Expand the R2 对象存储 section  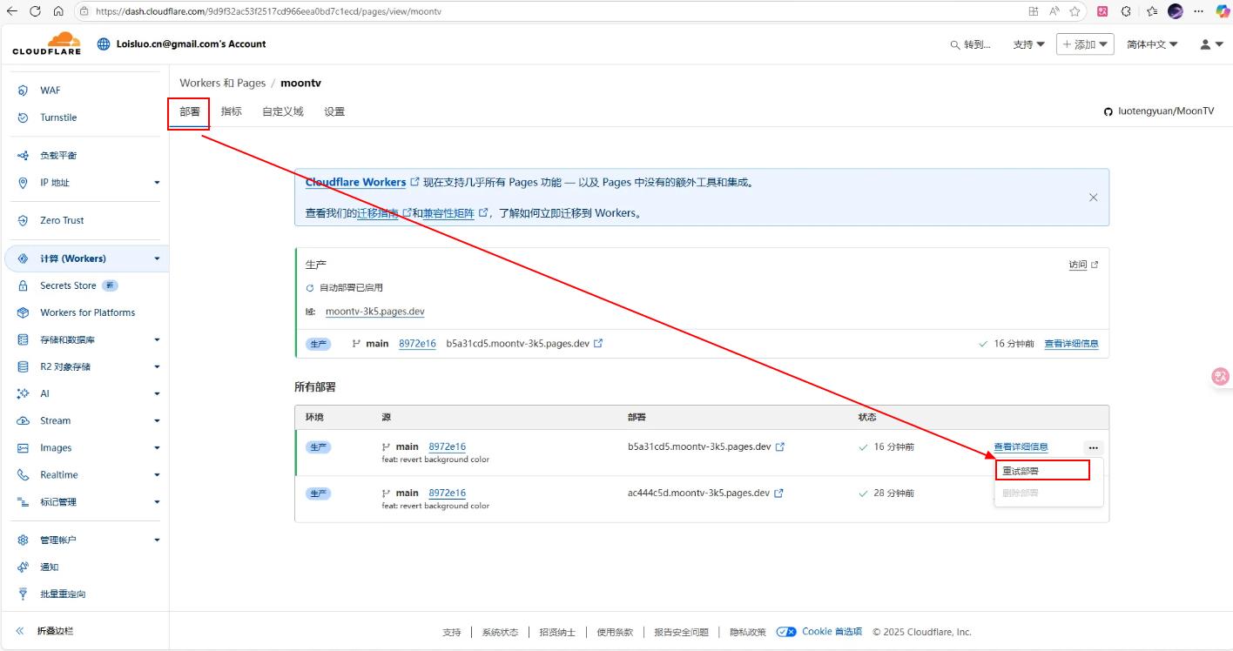(158, 366)
